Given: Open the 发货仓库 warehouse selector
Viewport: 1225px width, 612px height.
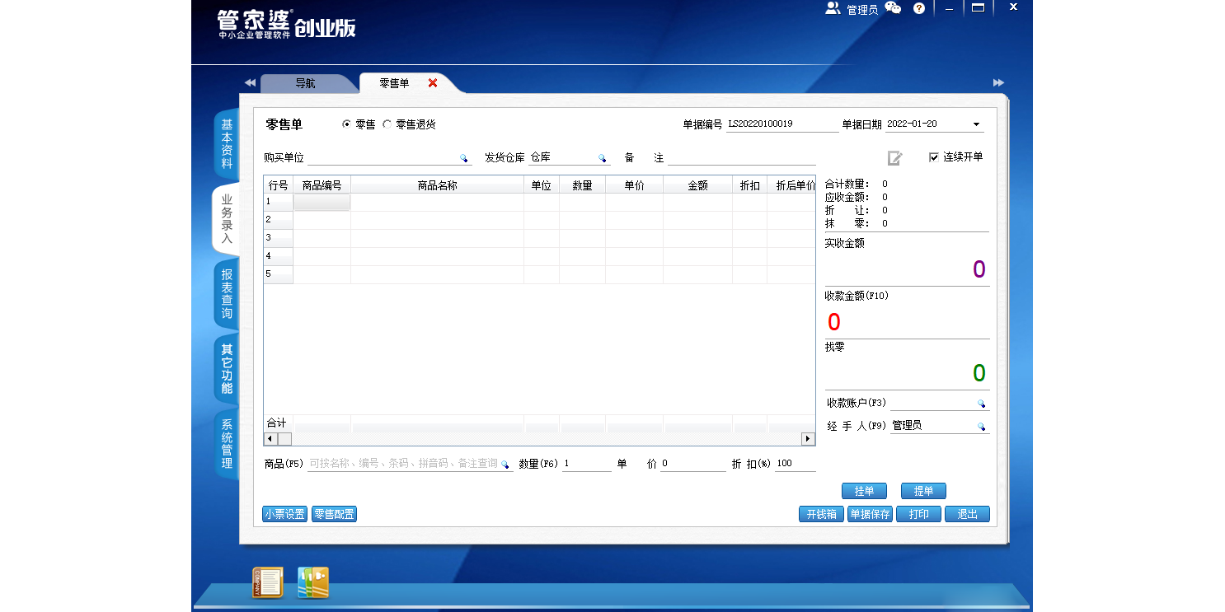Looking at the screenshot, I should [602, 158].
